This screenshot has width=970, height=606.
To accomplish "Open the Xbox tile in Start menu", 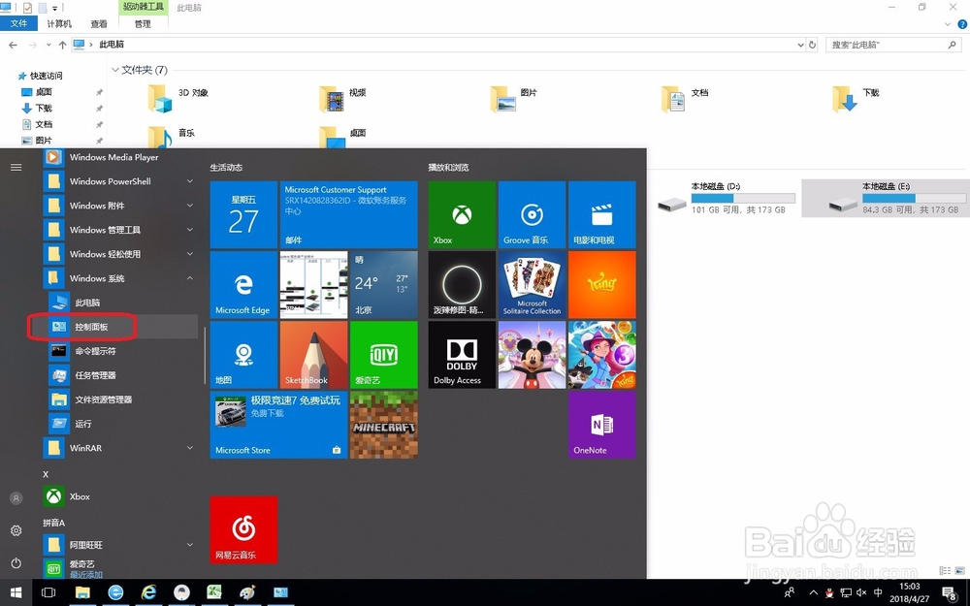I will click(x=462, y=214).
